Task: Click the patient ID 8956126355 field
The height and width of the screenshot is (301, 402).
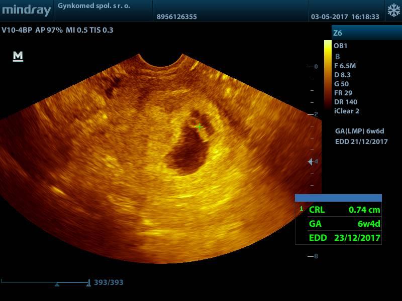Action: [177, 17]
